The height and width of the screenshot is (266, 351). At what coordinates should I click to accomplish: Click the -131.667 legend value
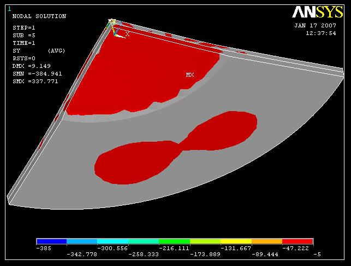click(x=236, y=248)
